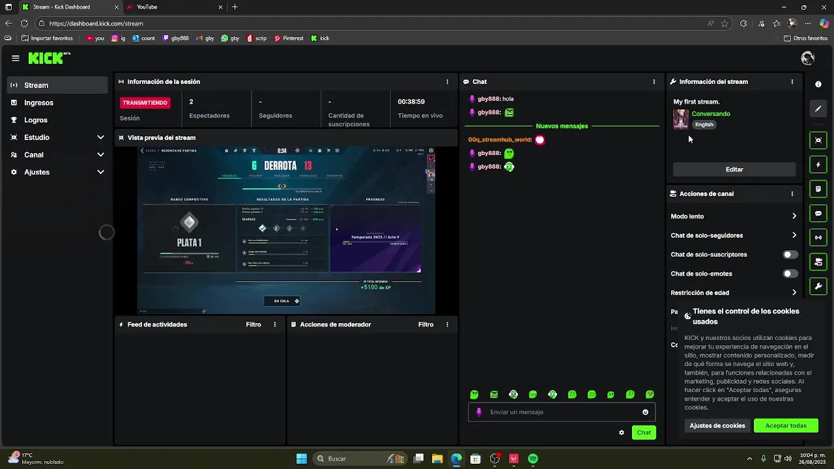Open Restricción de edad options arrow
834x469 pixels.
coord(794,293)
